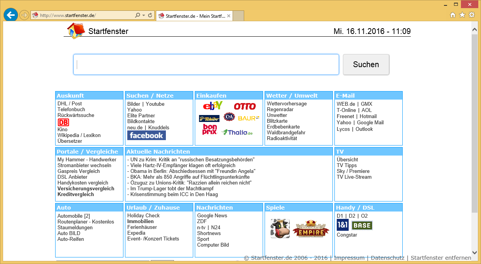
Task: Close the Startfenster.de tab
Action: click(229, 16)
